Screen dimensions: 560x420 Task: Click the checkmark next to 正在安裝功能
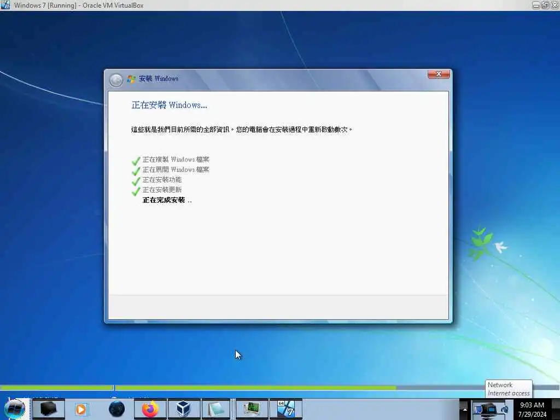pyautogui.click(x=136, y=181)
